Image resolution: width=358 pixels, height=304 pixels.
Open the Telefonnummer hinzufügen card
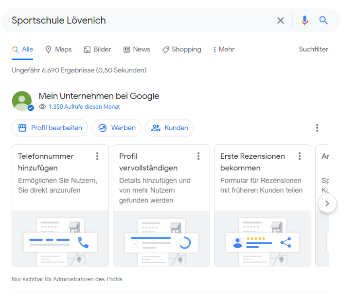coord(60,205)
